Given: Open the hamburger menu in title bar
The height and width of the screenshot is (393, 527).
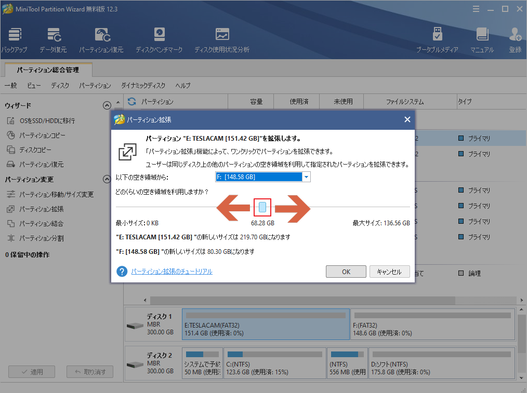Looking at the screenshot, I should pyautogui.click(x=476, y=9).
